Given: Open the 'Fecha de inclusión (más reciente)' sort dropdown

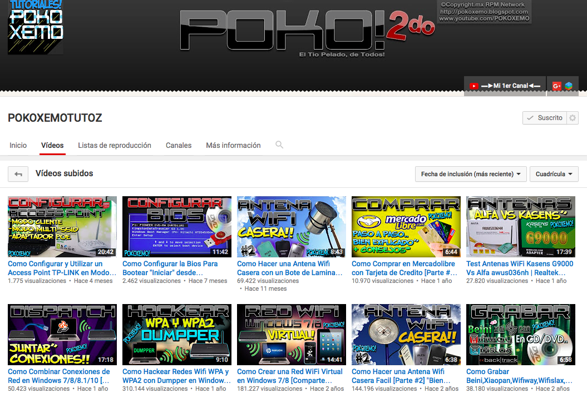Looking at the screenshot, I should tap(471, 174).
